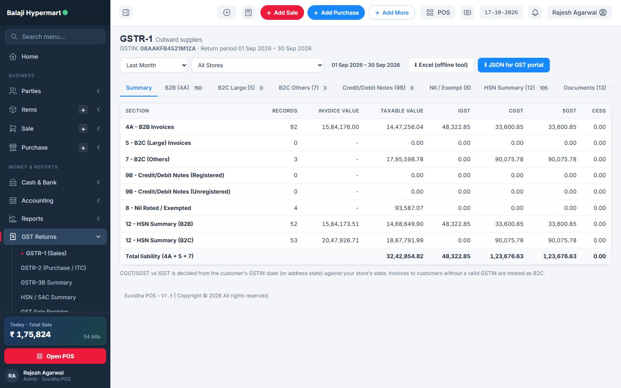Click the Reports chart icon
This screenshot has height=388, width=621.
click(13, 219)
